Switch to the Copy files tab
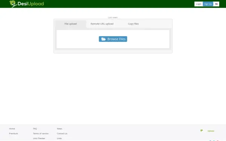This screenshot has width=226, height=141. [x=133, y=24]
